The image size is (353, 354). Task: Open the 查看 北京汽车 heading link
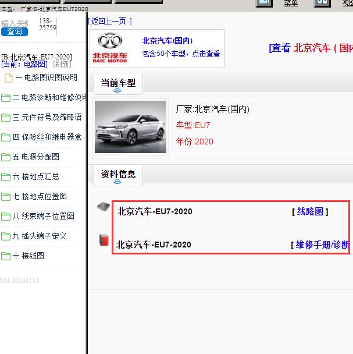(x=311, y=48)
